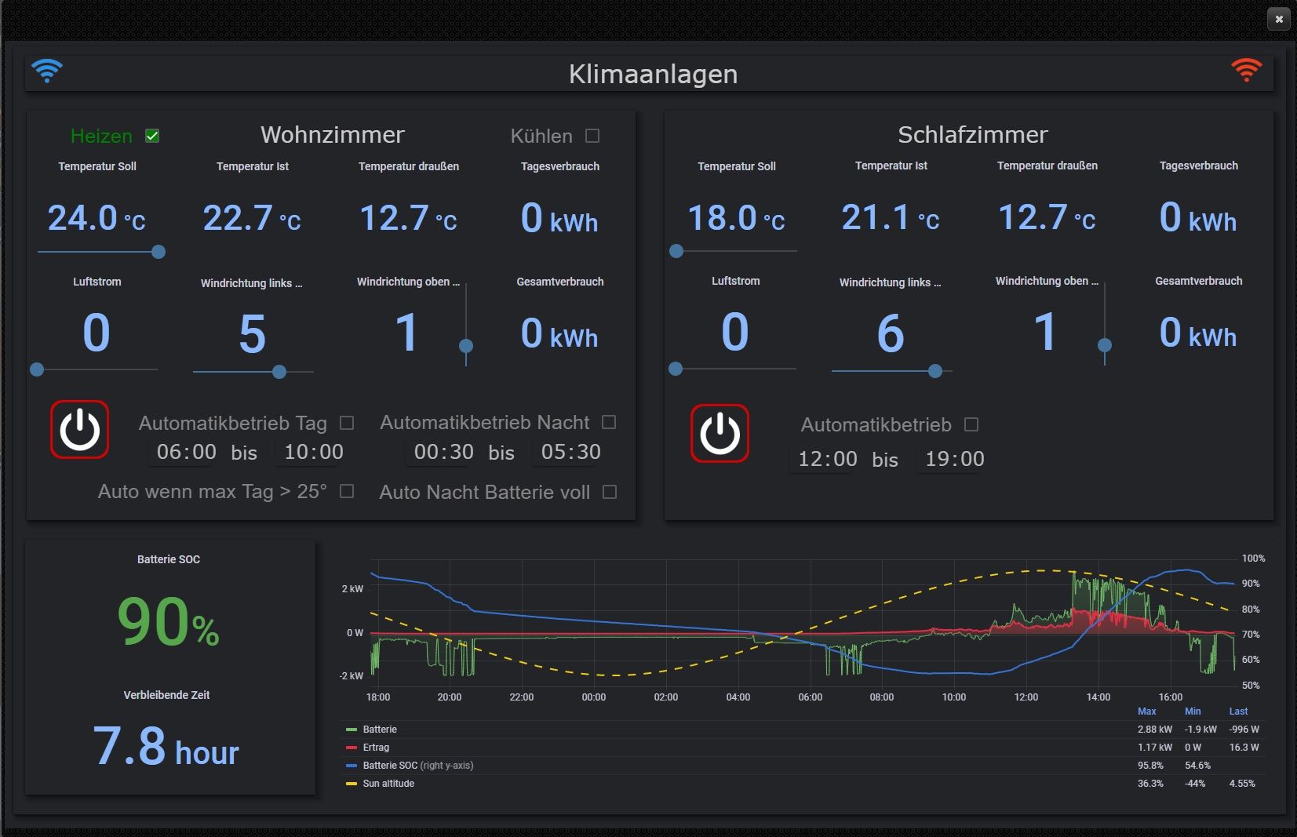This screenshot has width=1297, height=837.
Task: Click the Wohnzimmer power button icon
Action: click(x=79, y=430)
